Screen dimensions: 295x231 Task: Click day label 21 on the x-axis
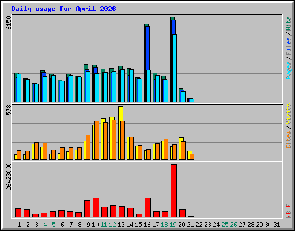tap(190, 225)
